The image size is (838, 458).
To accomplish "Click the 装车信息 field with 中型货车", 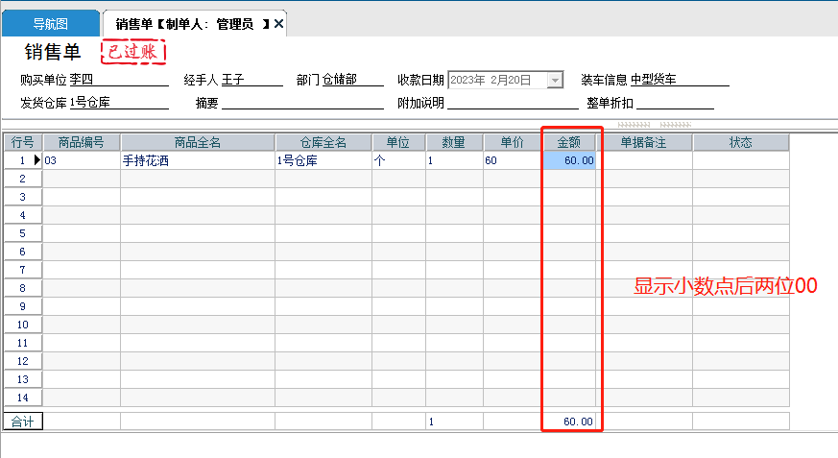I will [680, 80].
